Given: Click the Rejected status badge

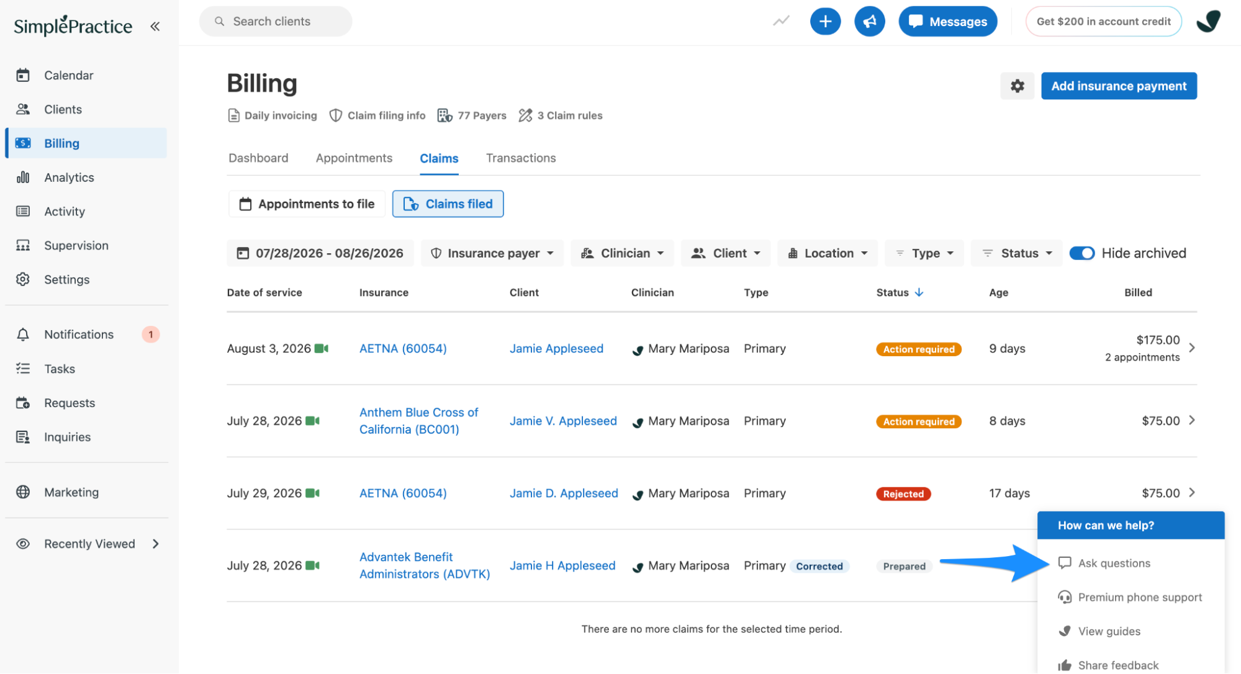Looking at the screenshot, I should 903,494.
